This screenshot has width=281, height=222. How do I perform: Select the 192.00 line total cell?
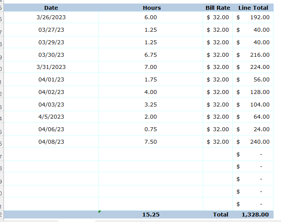coord(253,17)
